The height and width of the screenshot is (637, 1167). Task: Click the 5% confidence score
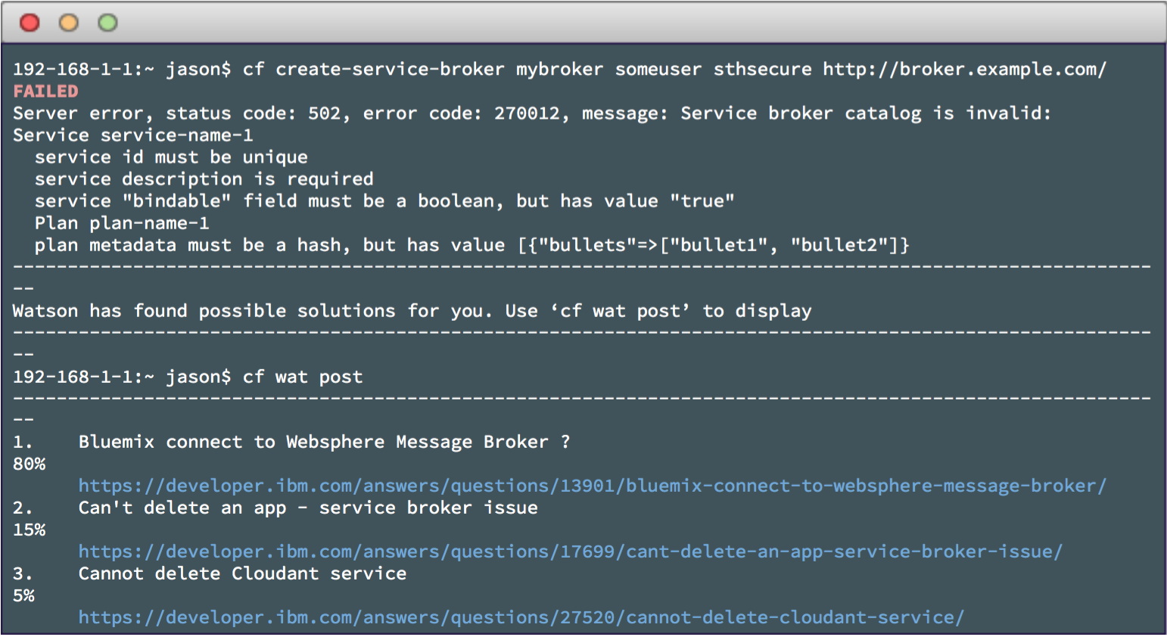23,595
